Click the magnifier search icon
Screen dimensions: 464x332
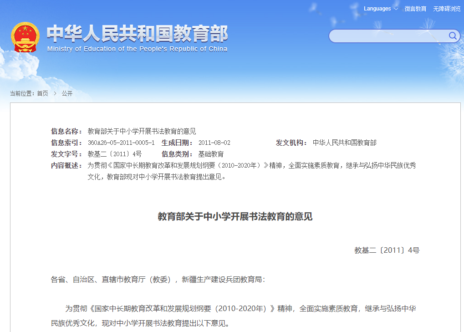tap(453, 36)
